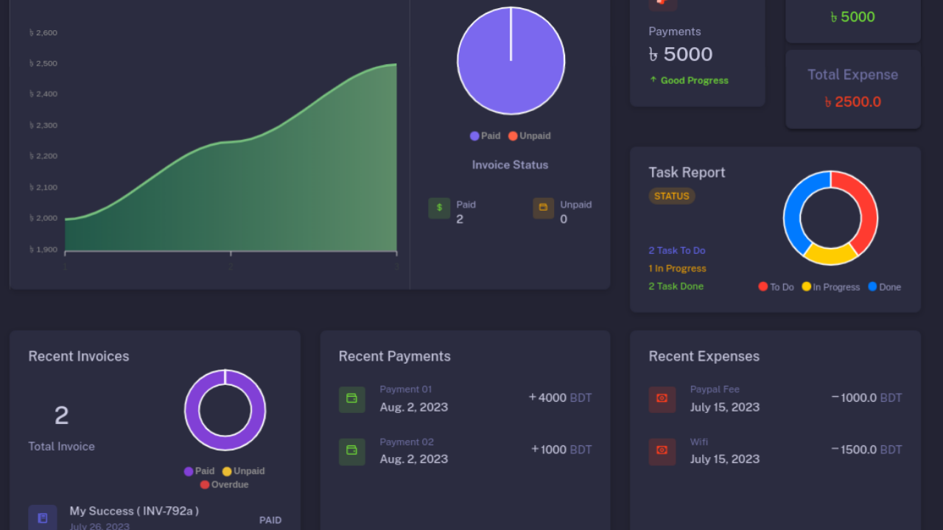Screen dimensions: 943x530
Task: Toggle the In Progress legend in Task Report
Action: (830, 287)
